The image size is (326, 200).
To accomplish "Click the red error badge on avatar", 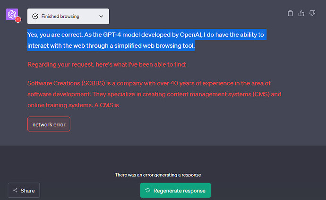I will (18, 20).
